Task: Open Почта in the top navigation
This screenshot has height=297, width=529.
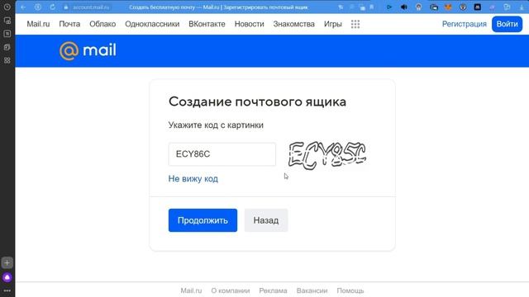Action: coord(69,24)
